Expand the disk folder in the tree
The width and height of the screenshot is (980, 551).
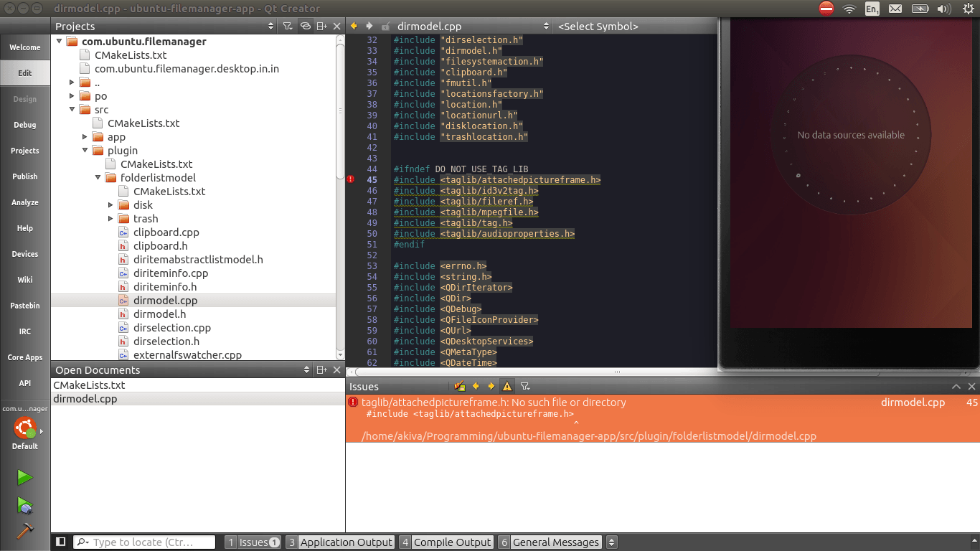111,205
